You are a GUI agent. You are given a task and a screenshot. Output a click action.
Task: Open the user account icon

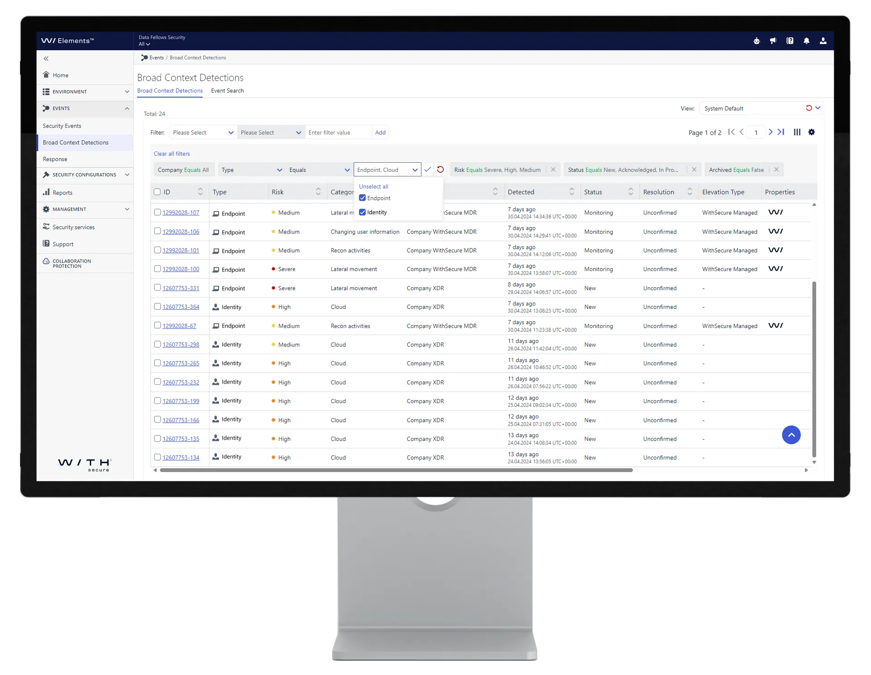823,41
